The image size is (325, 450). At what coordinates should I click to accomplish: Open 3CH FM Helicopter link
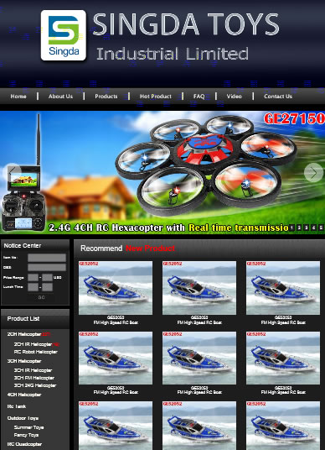tap(34, 378)
